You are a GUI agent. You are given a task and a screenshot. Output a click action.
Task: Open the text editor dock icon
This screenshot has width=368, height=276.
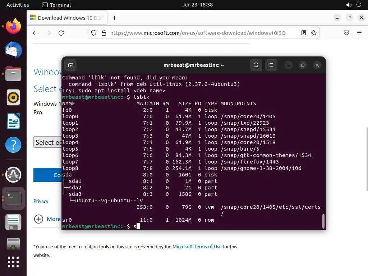tap(13, 222)
